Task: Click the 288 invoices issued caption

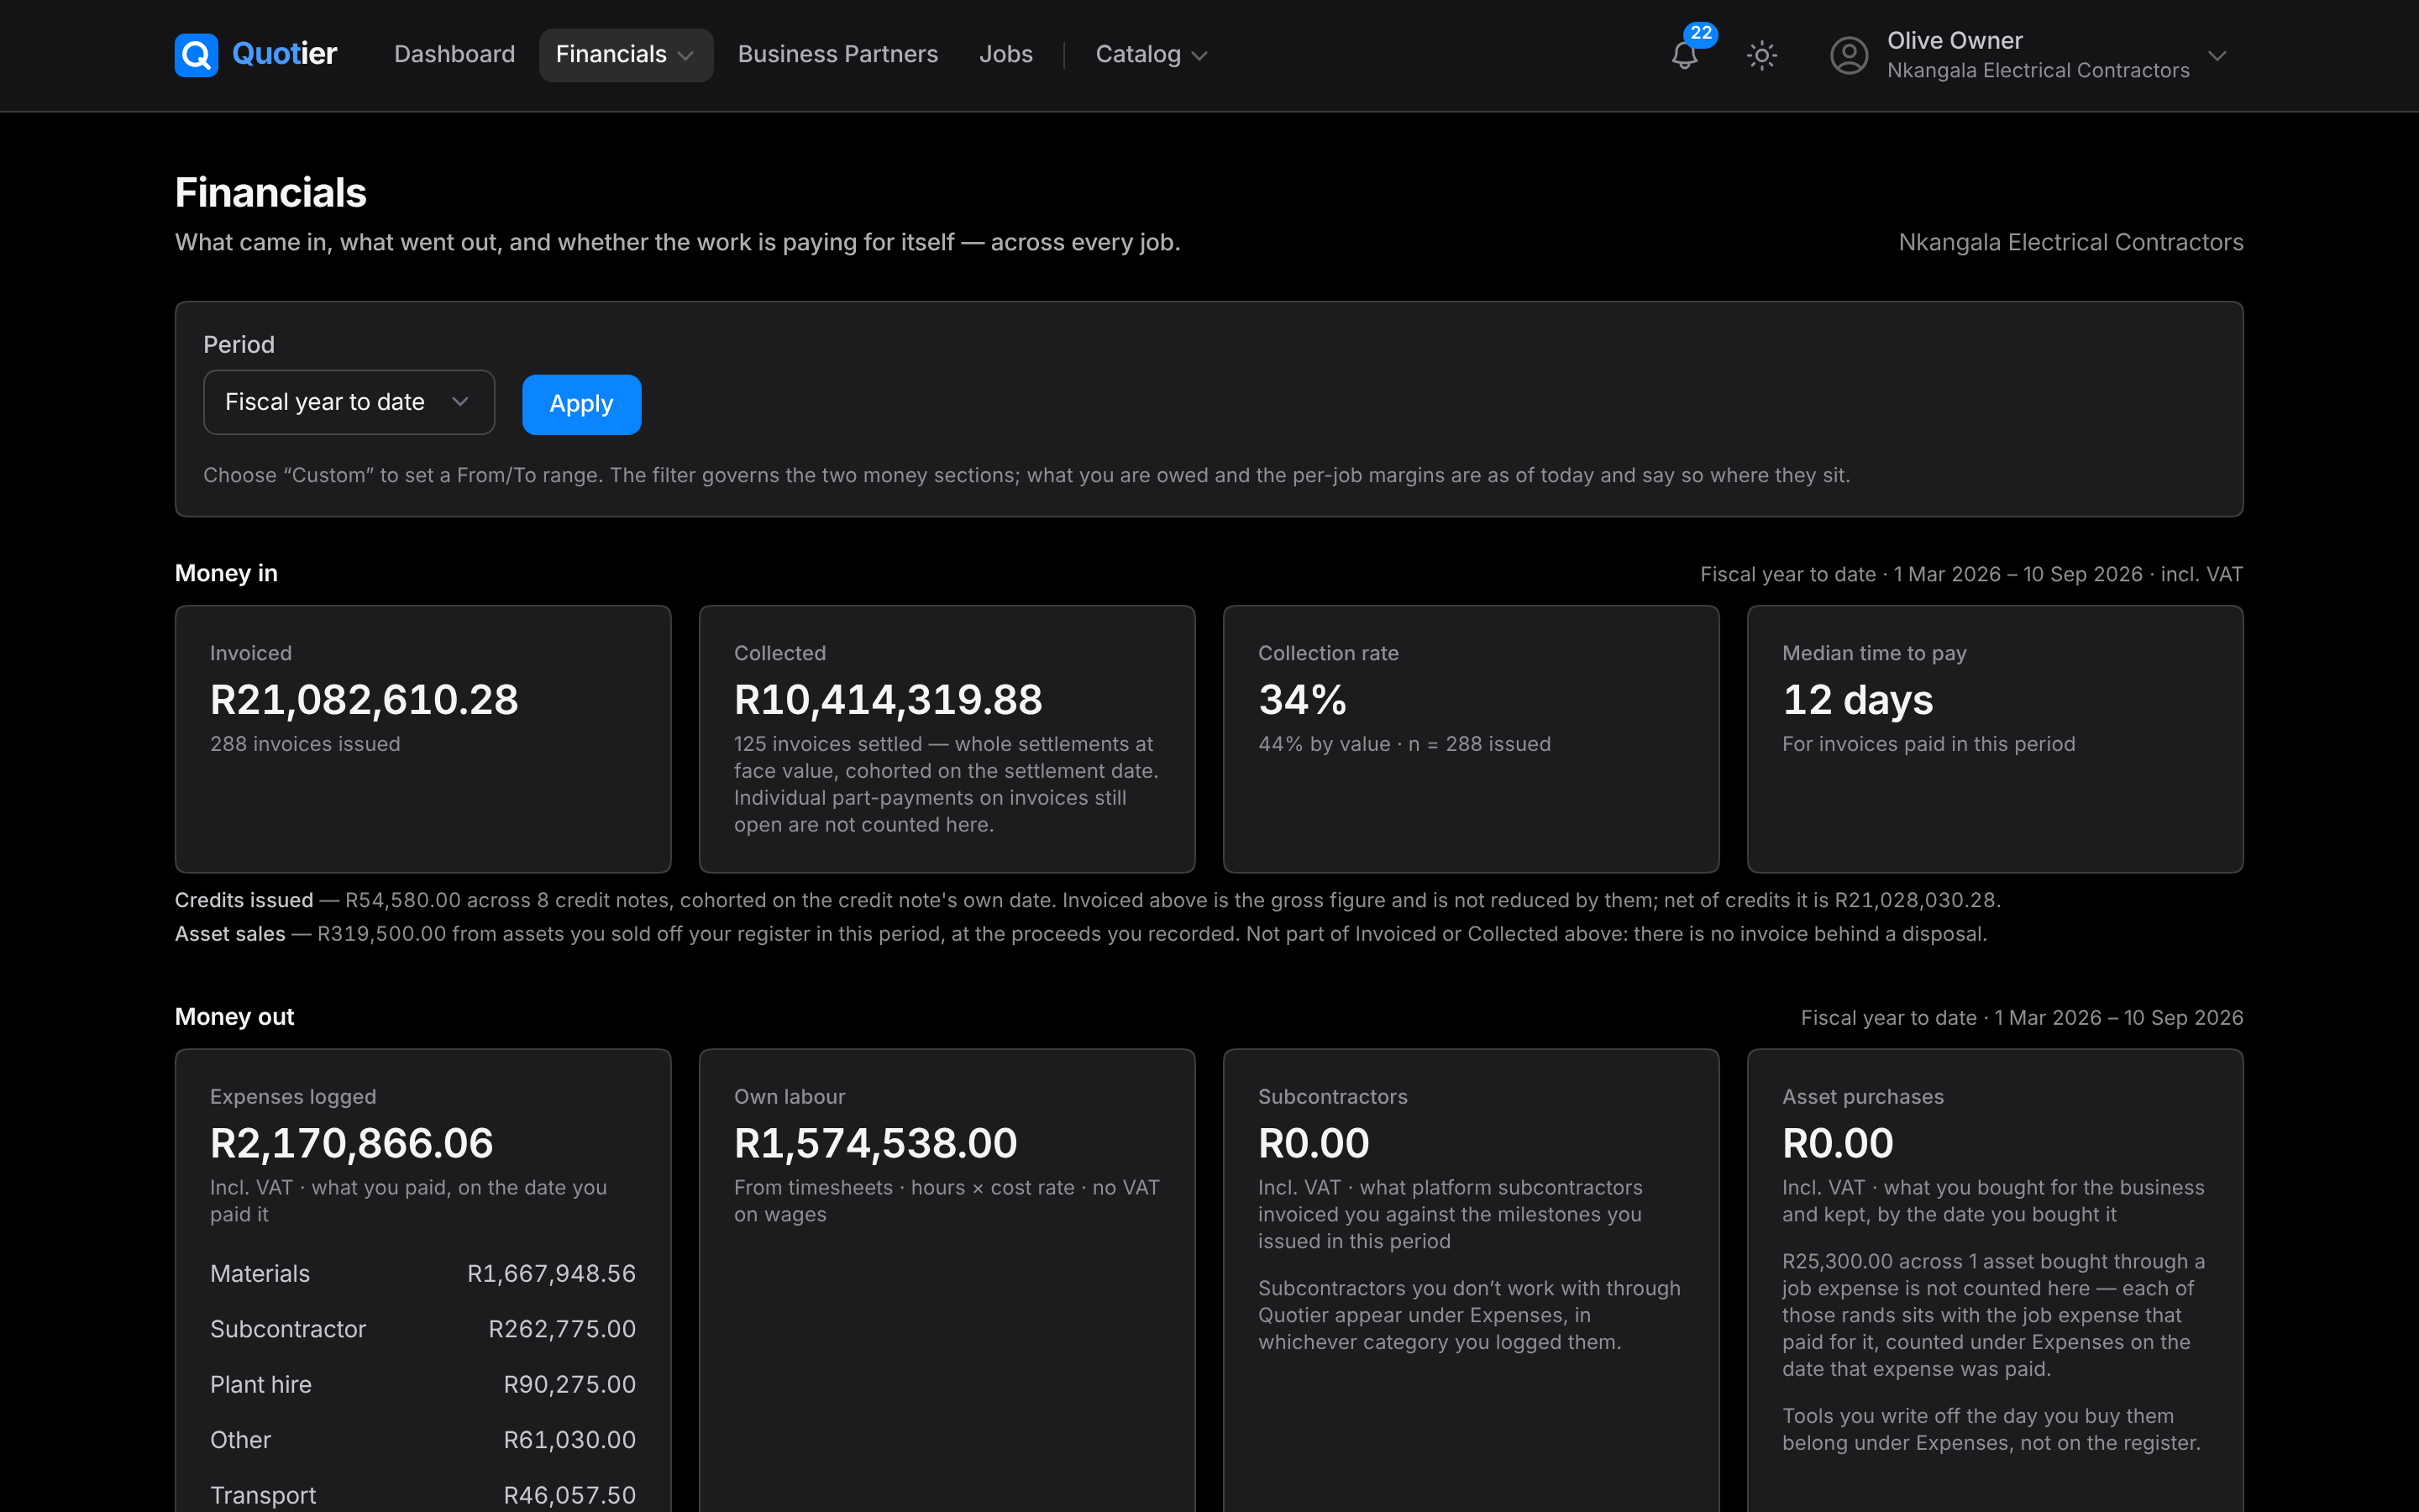Action: [305, 744]
